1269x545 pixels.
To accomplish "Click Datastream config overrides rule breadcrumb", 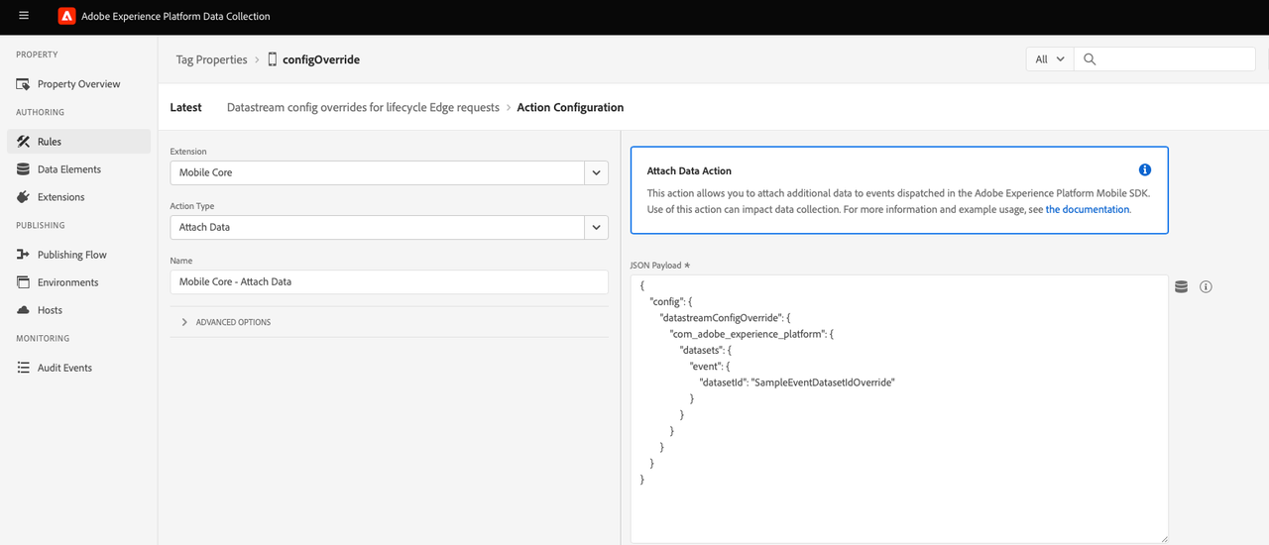I will coord(363,107).
